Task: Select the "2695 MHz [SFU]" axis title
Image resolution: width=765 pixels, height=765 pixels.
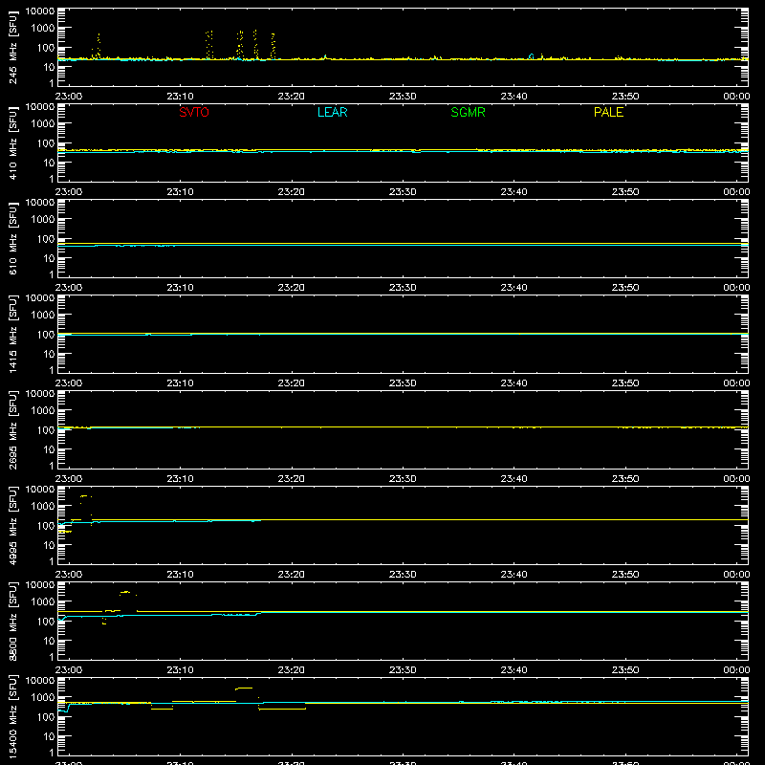Action: (13, 430)
